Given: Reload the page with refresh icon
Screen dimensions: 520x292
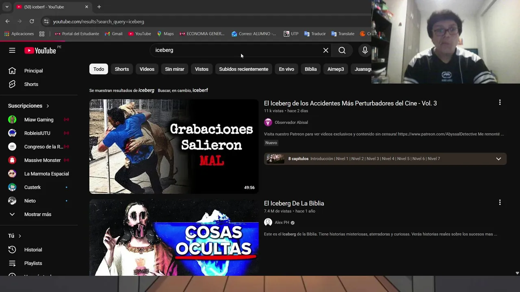Looking at the screenshot, I should [x=32, y=21].
